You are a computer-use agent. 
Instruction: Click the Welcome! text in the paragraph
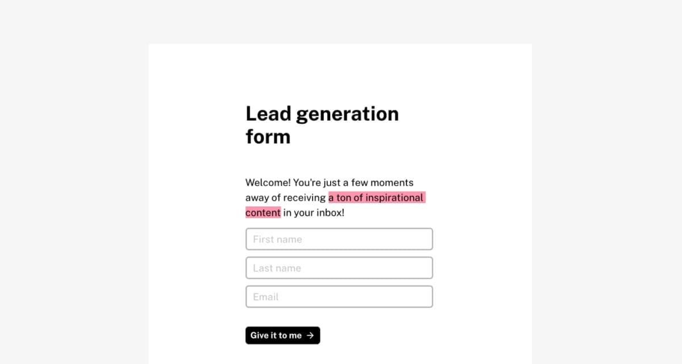(268, 183)
